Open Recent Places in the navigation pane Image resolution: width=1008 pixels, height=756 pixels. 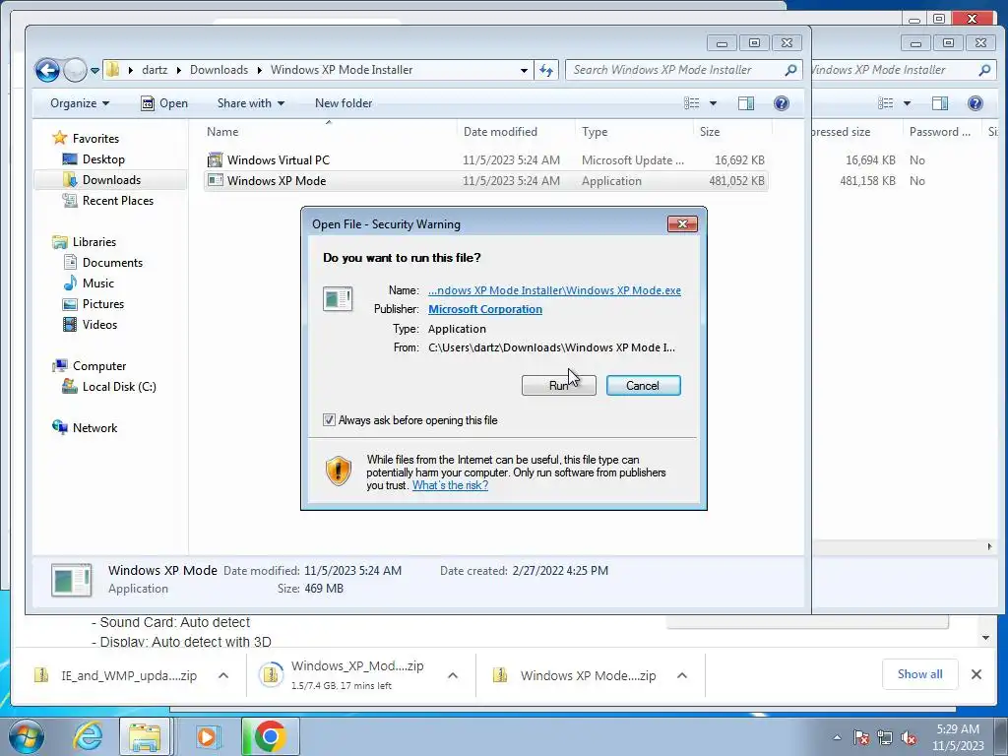pyautogui.click(x=118, y=201)
